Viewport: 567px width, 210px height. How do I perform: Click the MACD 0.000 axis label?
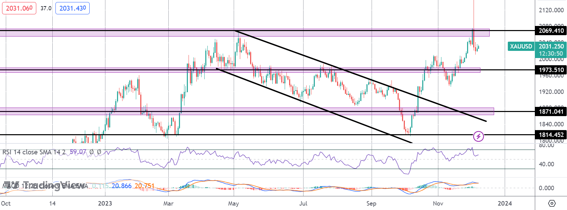[546, 188]
